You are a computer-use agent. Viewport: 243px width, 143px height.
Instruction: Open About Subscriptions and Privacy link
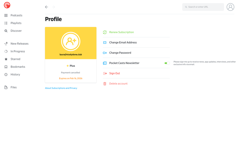[61, 88]
